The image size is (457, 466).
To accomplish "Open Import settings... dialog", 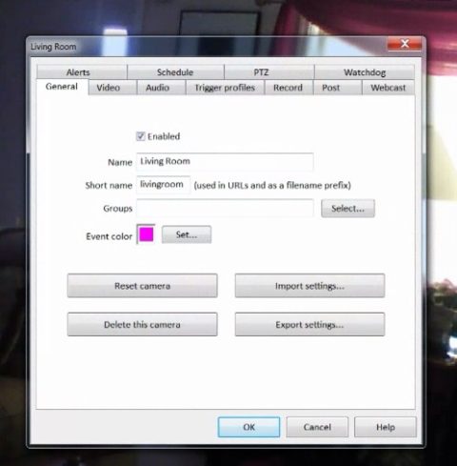I will [309, 286].
